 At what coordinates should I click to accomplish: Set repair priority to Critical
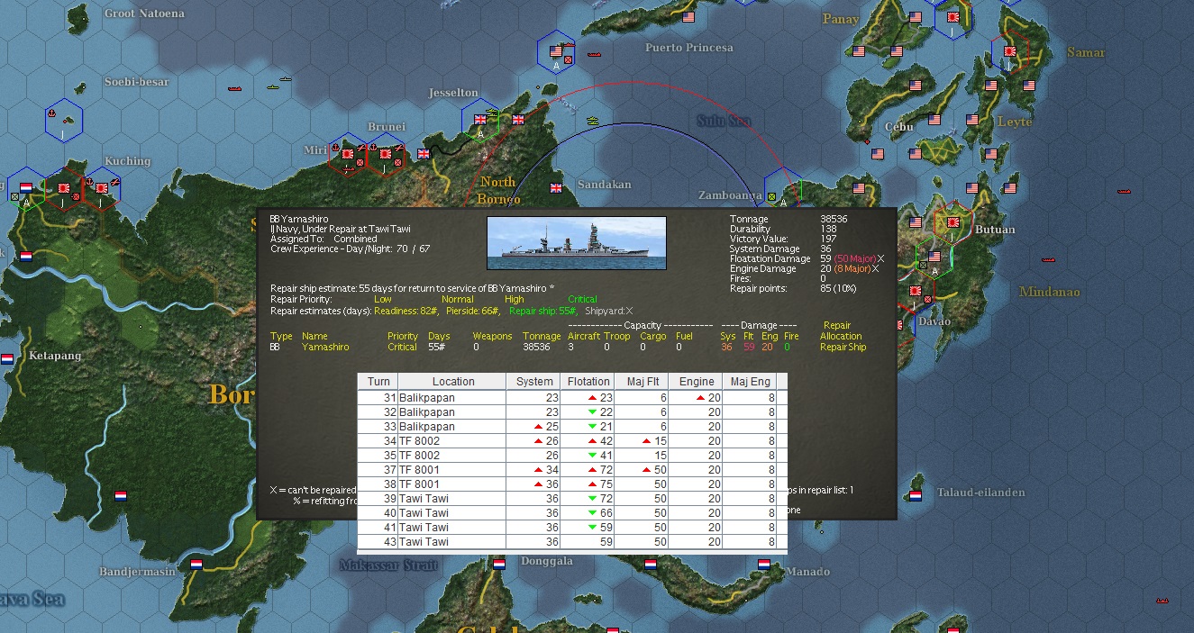582,299
